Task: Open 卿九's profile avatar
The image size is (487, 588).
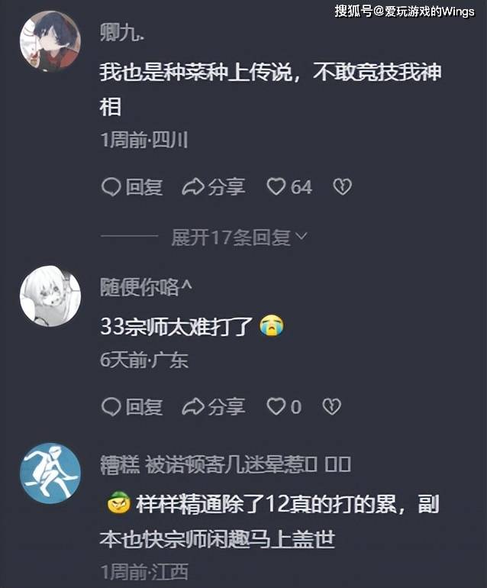Action: [50, 41]
